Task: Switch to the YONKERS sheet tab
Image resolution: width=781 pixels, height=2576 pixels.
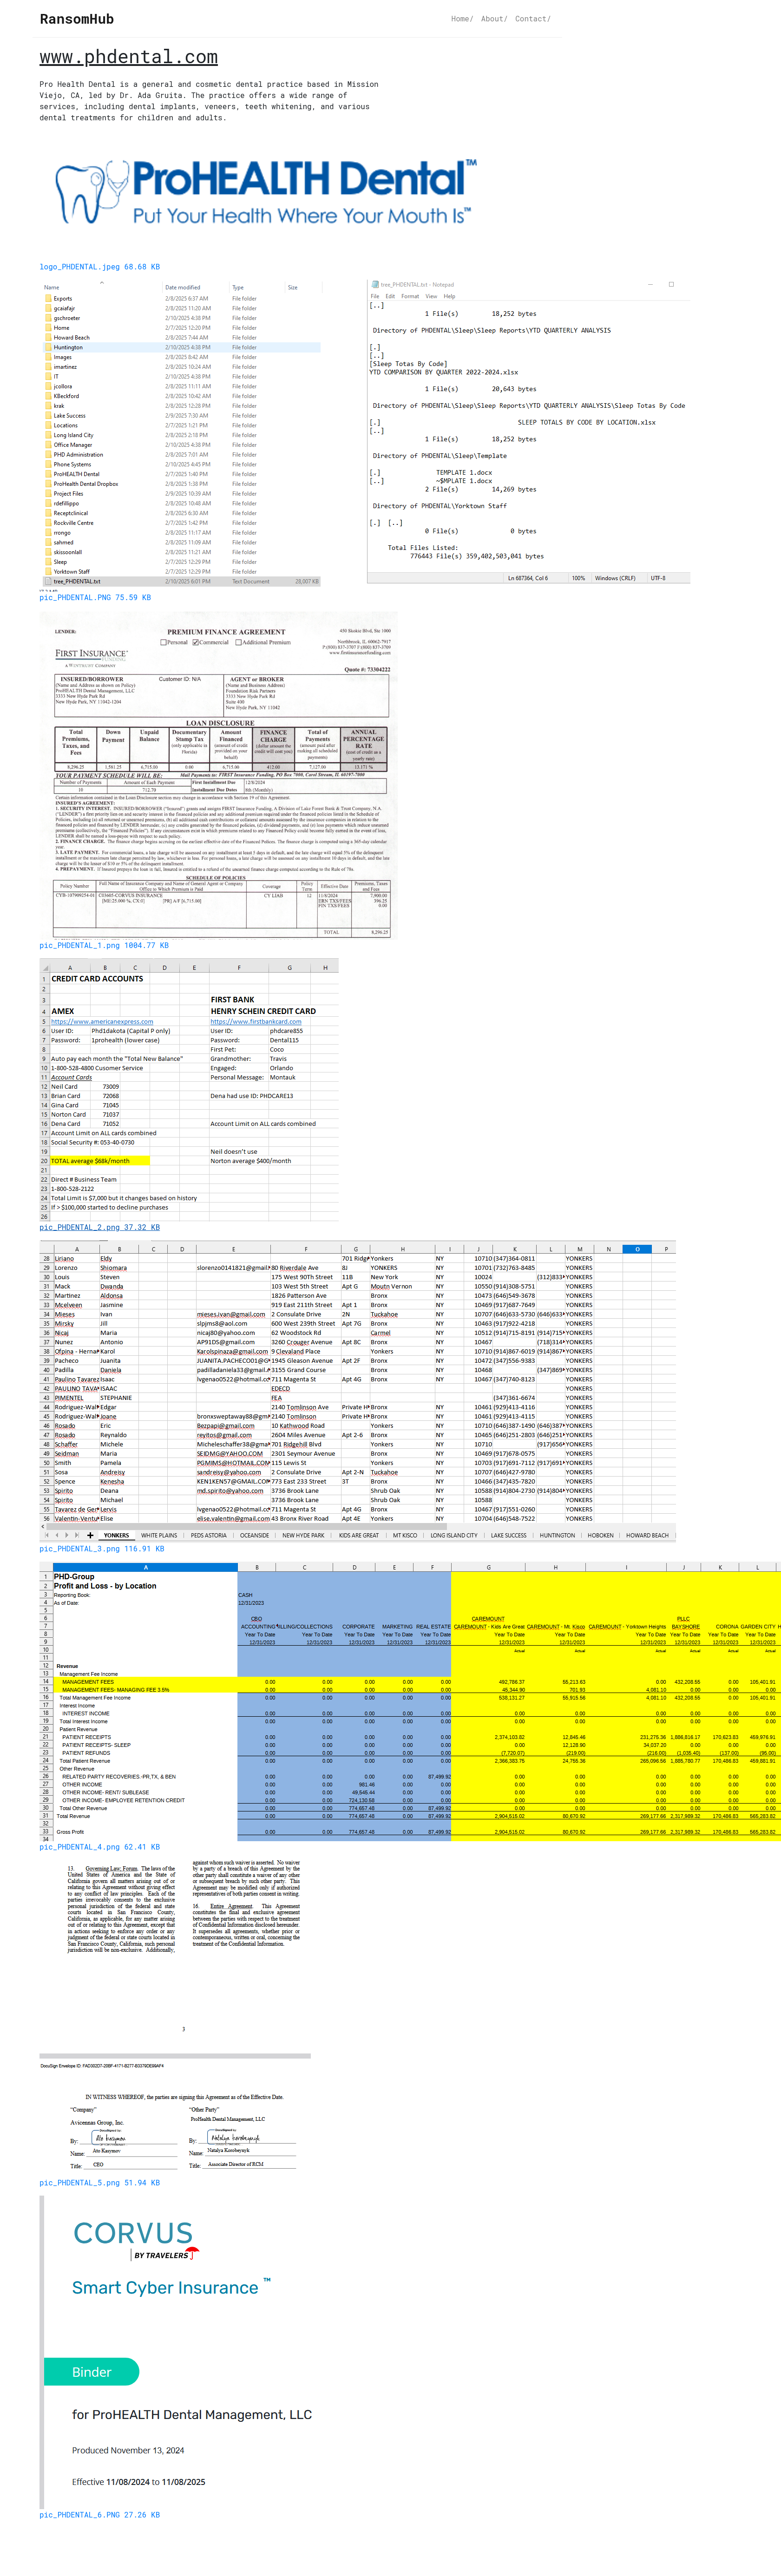Action: point(116,1535)
